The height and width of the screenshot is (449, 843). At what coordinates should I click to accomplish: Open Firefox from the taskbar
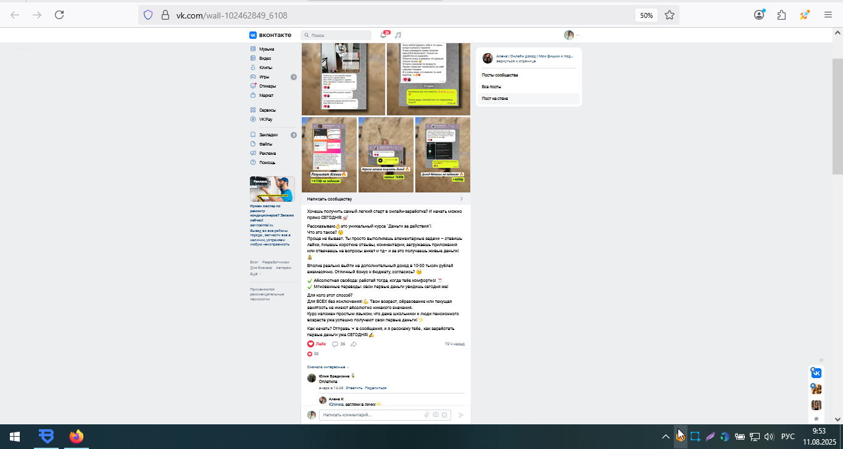[76, 437]
